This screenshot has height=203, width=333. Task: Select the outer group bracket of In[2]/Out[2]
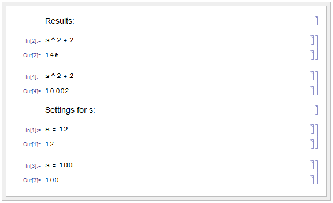[x=317, y=47]
